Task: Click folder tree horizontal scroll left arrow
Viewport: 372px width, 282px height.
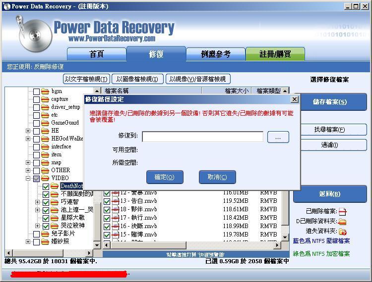Action: [x=8, y=253]
